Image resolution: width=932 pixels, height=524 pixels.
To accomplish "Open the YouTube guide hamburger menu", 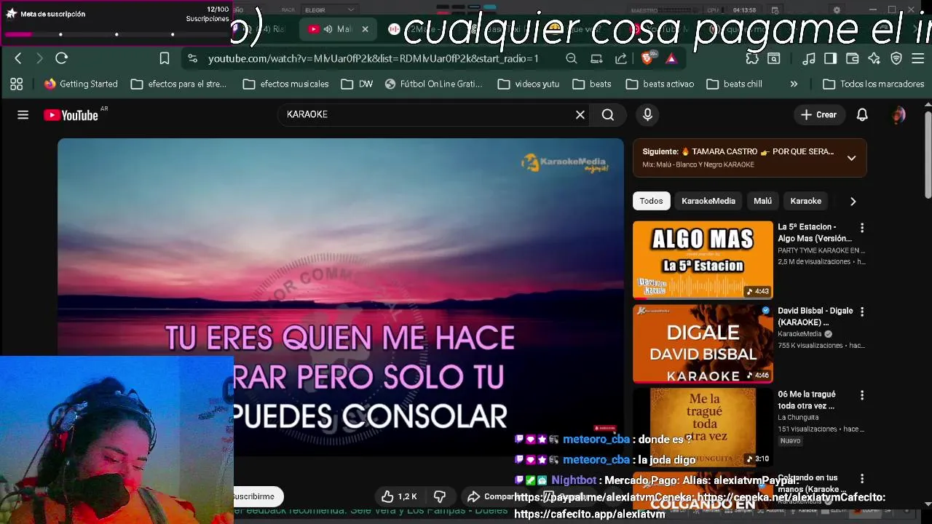I will (x=23, y=115).
